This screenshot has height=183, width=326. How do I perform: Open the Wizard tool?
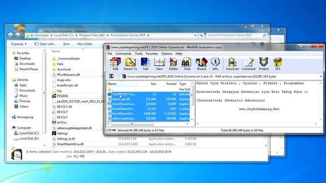point(201,64)
